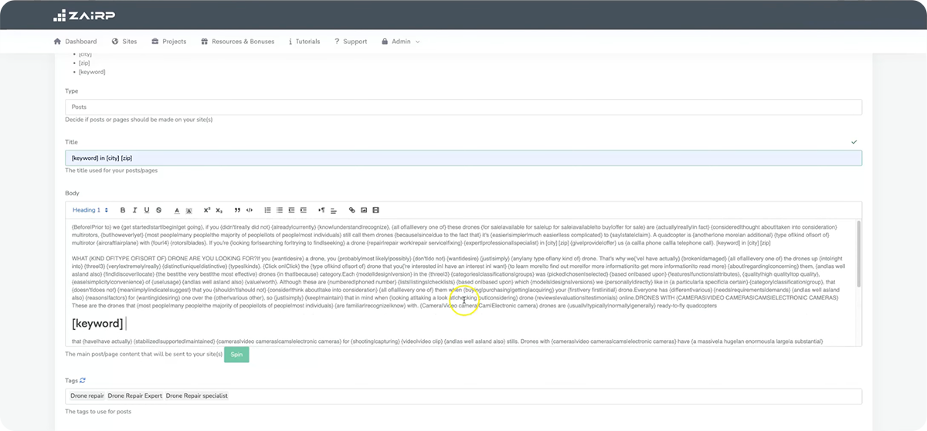Open Resources & Bonuses in the navigation
The image size is (927, 431).
(237, 42)
